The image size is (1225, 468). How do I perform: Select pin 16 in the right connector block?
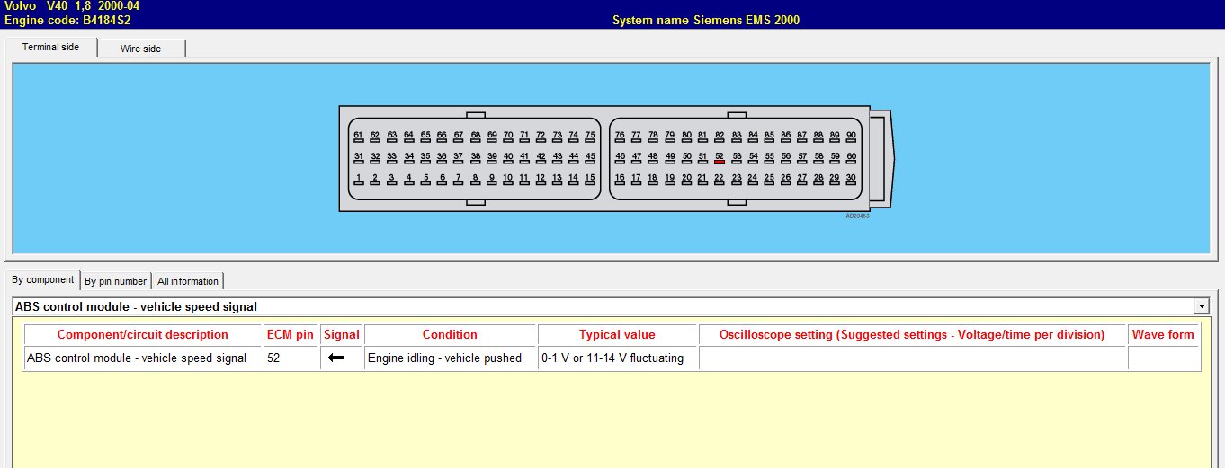(620, 180)
